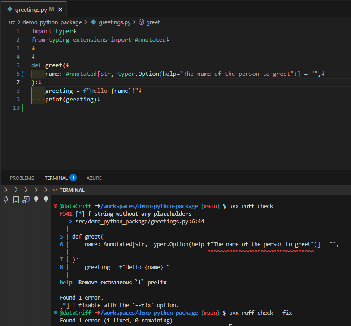Open greetings.py breadcrumb segment
This screenshot has width=351, height=326.
click(x=114, y=22)
